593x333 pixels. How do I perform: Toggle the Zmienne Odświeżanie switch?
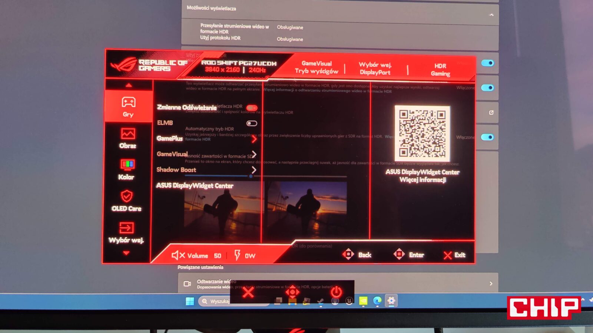252,108
